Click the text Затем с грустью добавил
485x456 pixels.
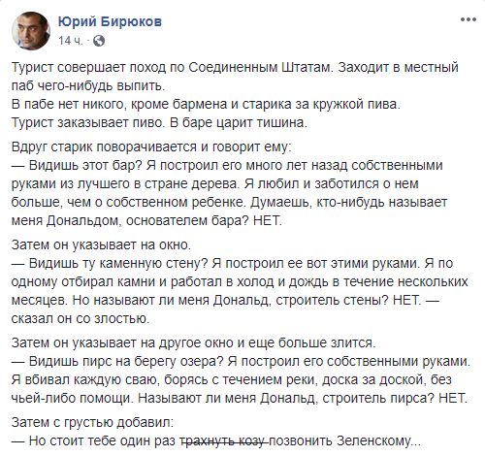click(x=92, y=422)
